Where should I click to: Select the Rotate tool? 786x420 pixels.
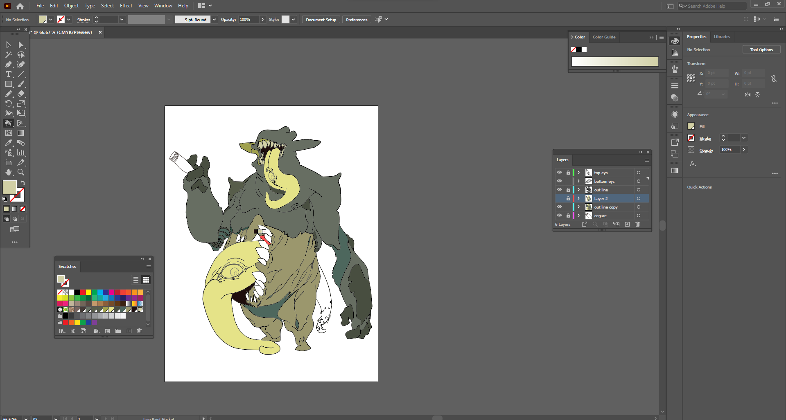click(x=8, y=103)
